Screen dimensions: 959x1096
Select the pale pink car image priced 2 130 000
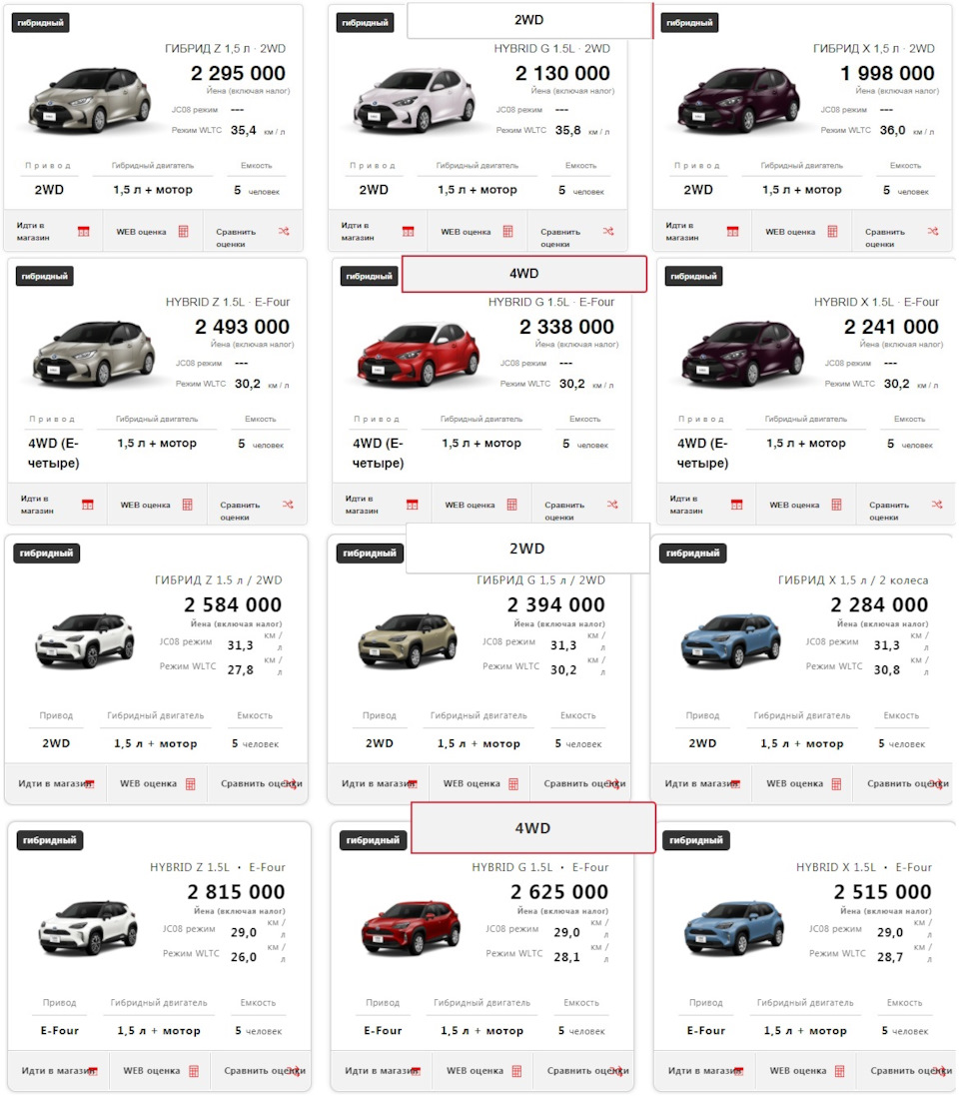pyautogui.click(x=415, y=100)
